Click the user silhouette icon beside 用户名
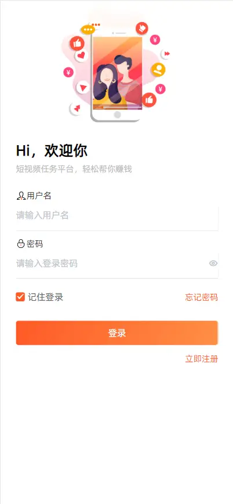Viewport: 233px width, 504px height. coord(21,196)
